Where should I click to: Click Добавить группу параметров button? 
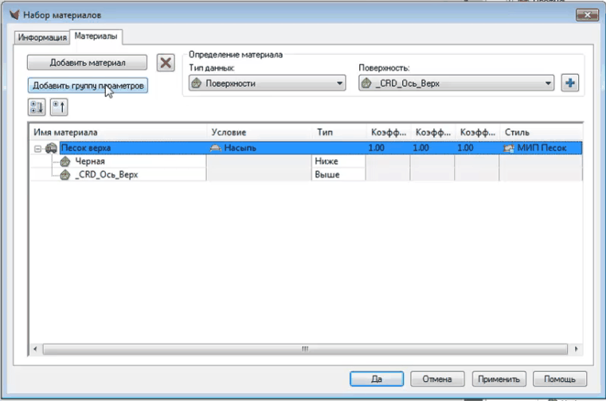88,84
